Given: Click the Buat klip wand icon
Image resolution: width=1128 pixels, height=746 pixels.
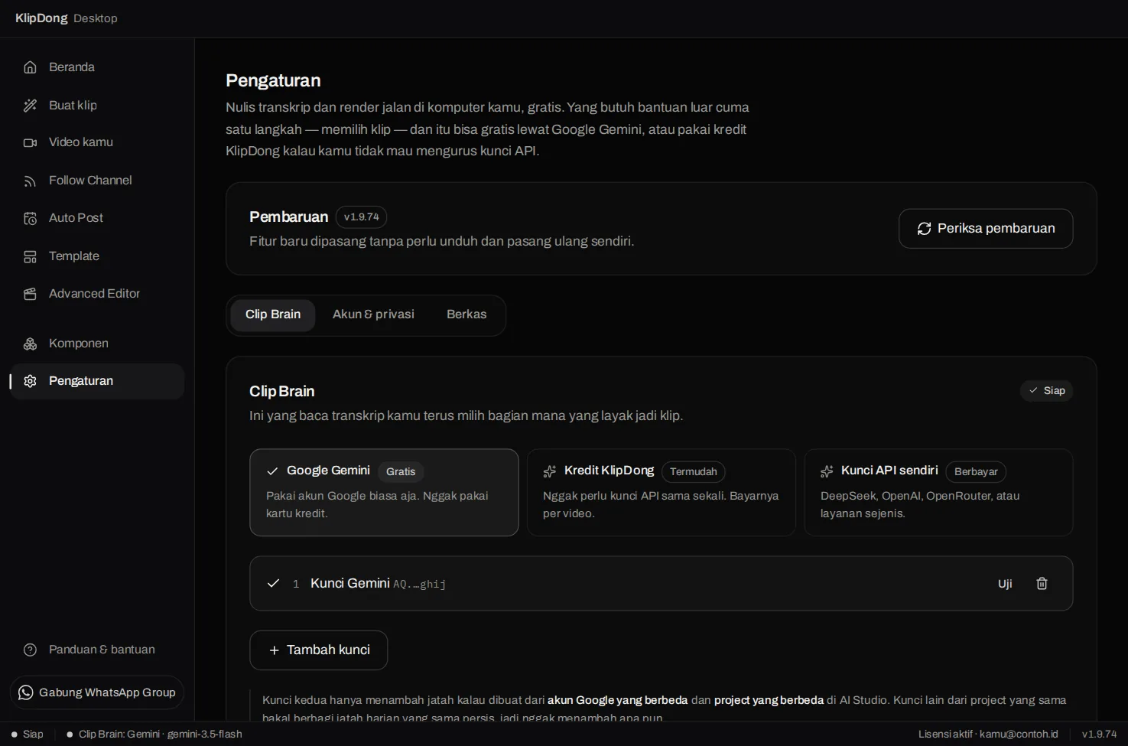Looking at the screenshot, I should 30,106.
